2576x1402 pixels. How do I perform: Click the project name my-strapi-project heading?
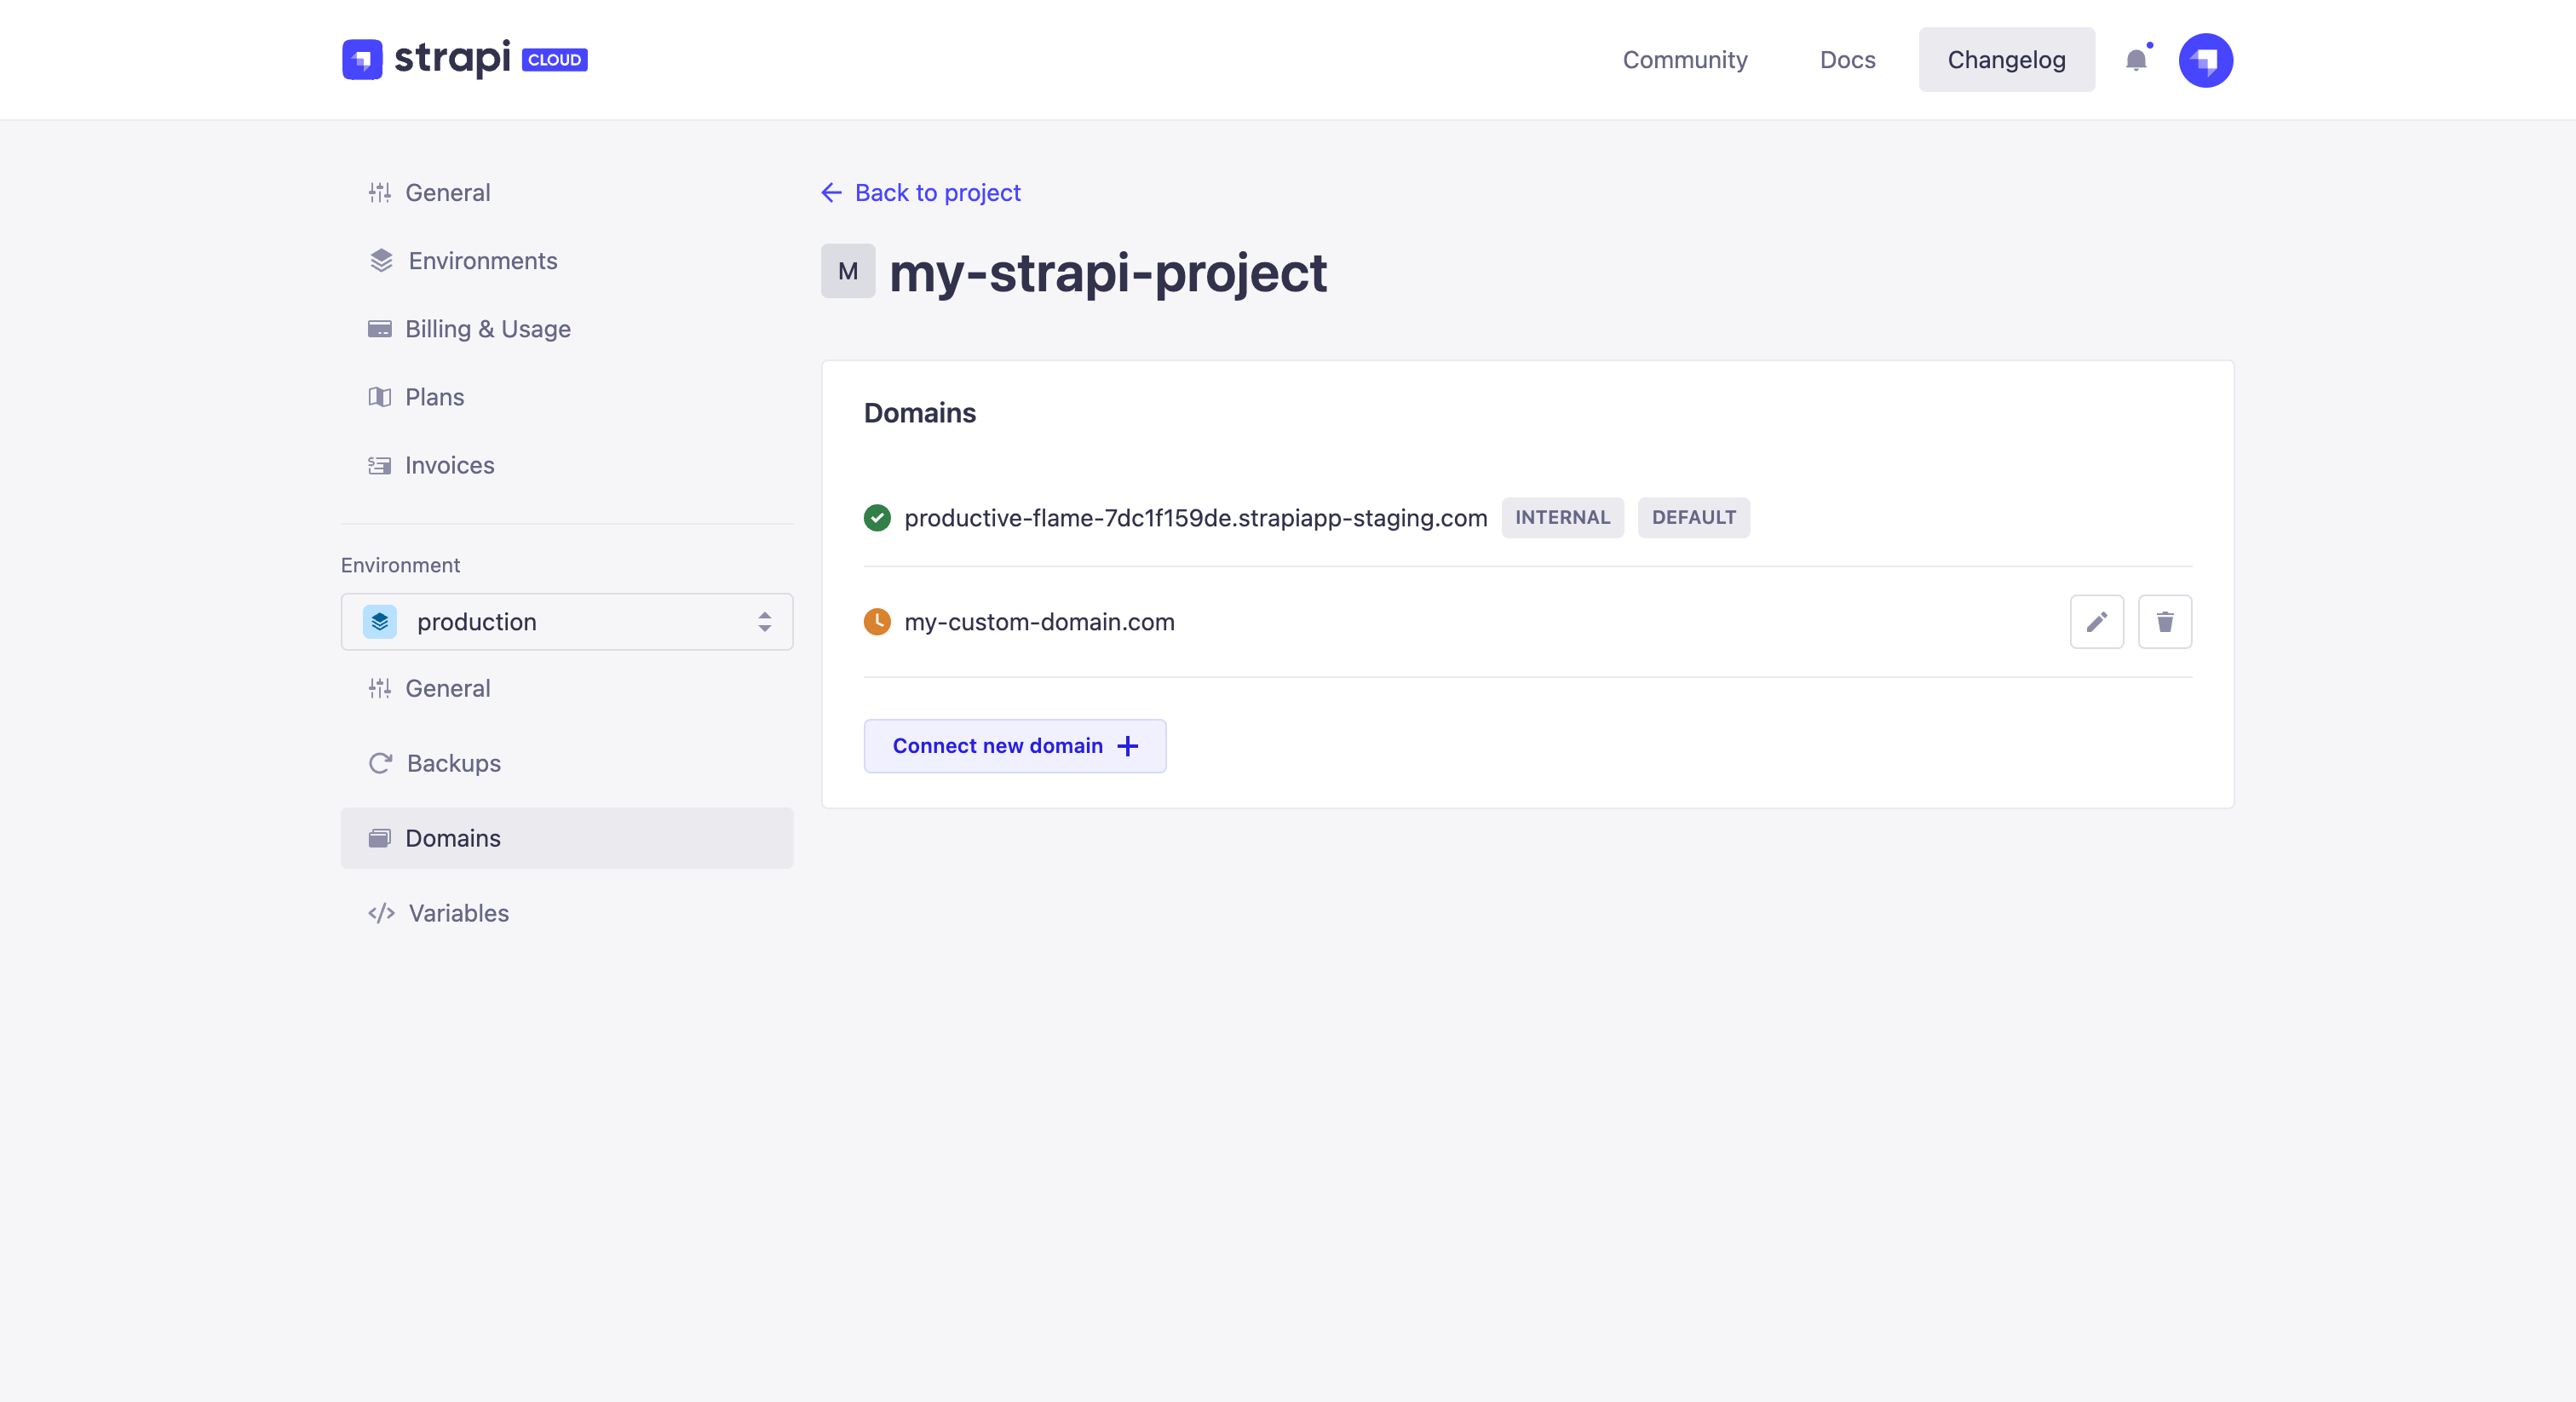(x=1107, y=271)
